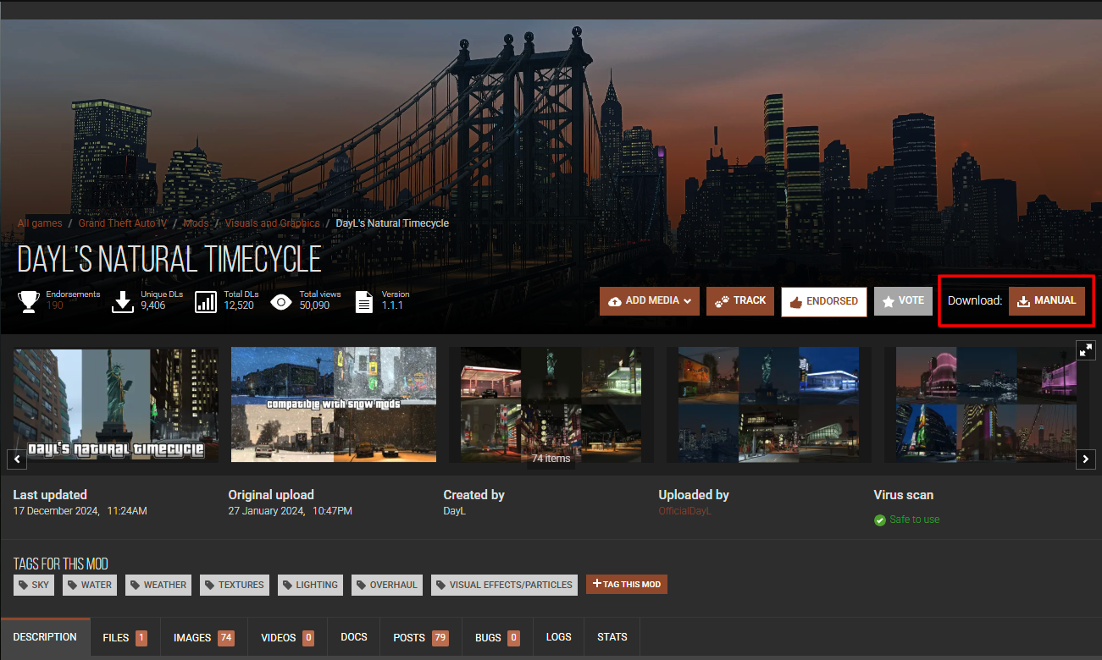This screenshot has width=1102, height=660.
Task: Click the version number 1.1.1
Action: 392,305
